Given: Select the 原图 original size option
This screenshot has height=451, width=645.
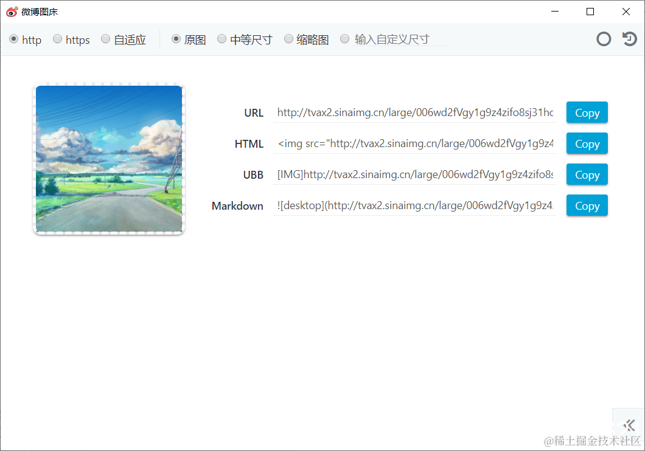Looking at the screenshot, I should click(175, 39).
